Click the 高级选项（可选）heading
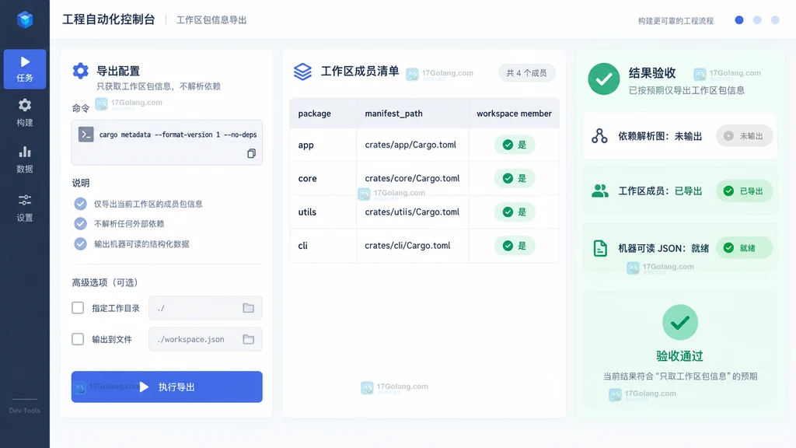Image resolution: width=796 pixels, height=448 pixels. (x=105, y=282)
